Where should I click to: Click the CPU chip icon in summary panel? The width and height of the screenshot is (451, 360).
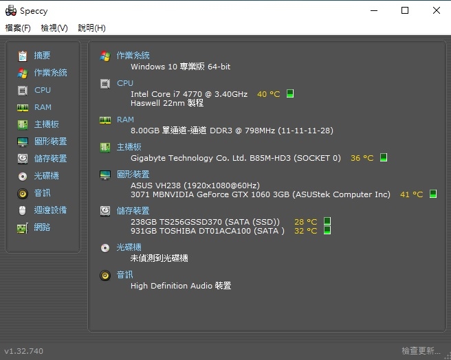click(105, 84)
